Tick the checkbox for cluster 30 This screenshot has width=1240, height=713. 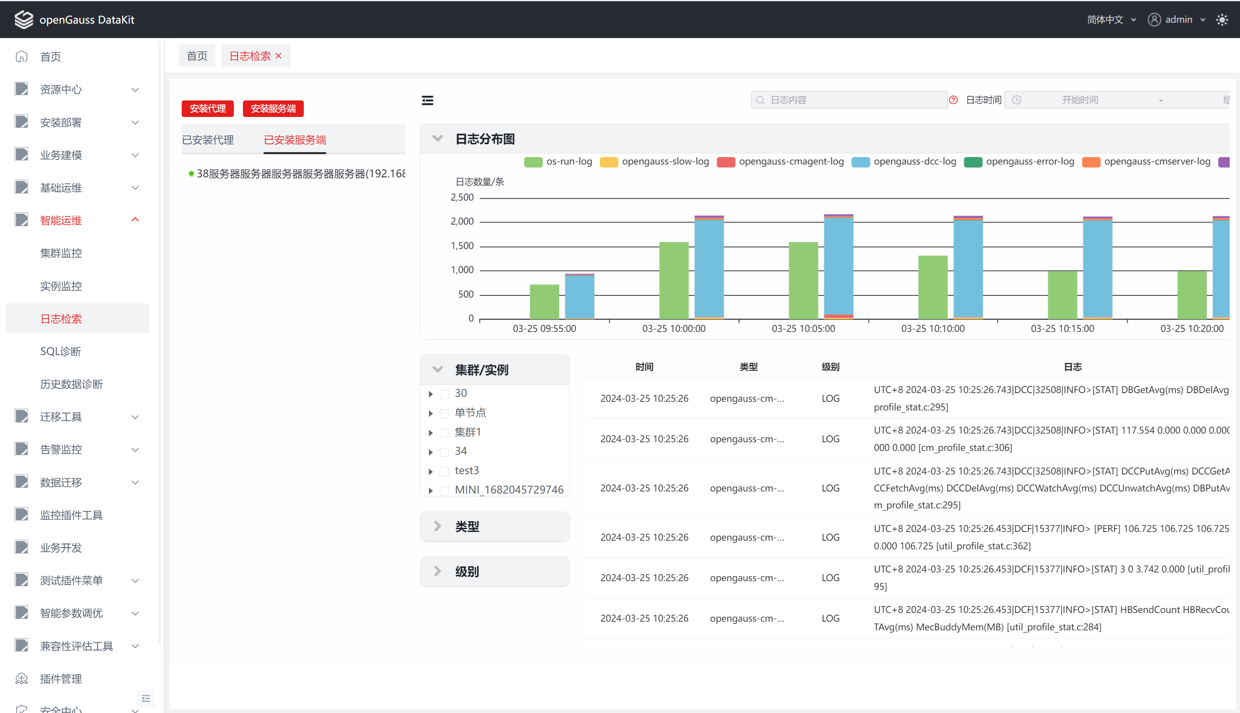(444, 394)
